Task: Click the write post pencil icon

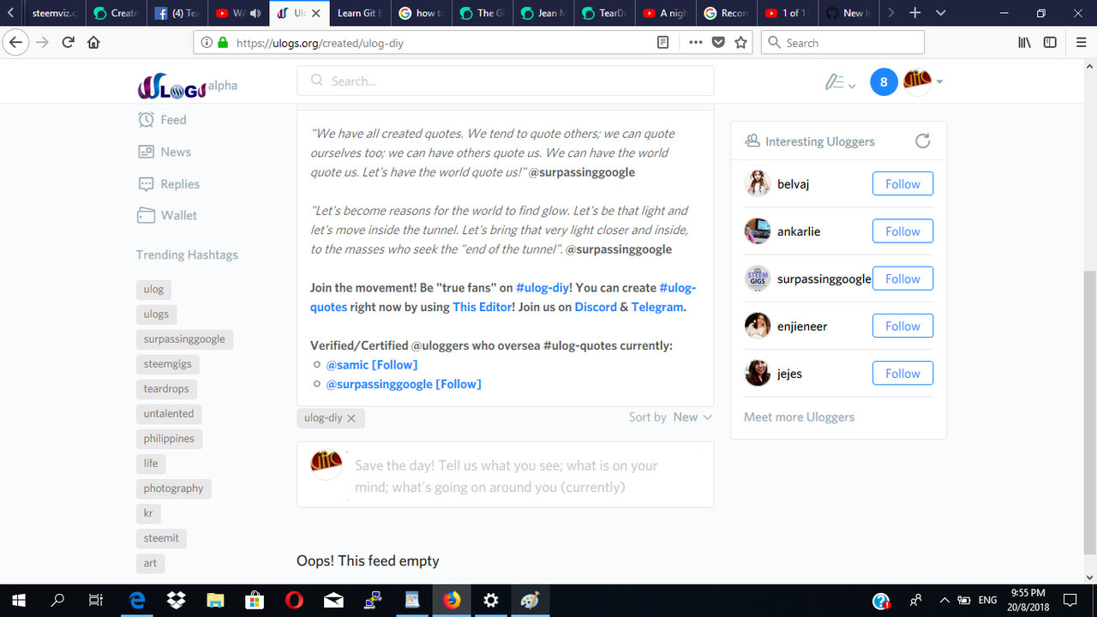Action: 834,82
